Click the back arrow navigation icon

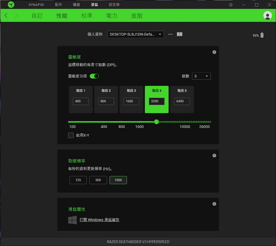pos(6,16)
